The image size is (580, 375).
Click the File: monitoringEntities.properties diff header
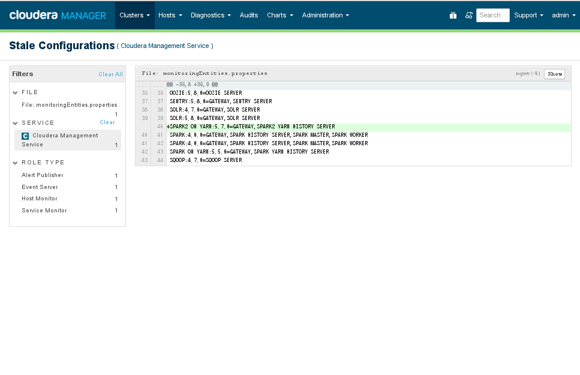point(205,73)
